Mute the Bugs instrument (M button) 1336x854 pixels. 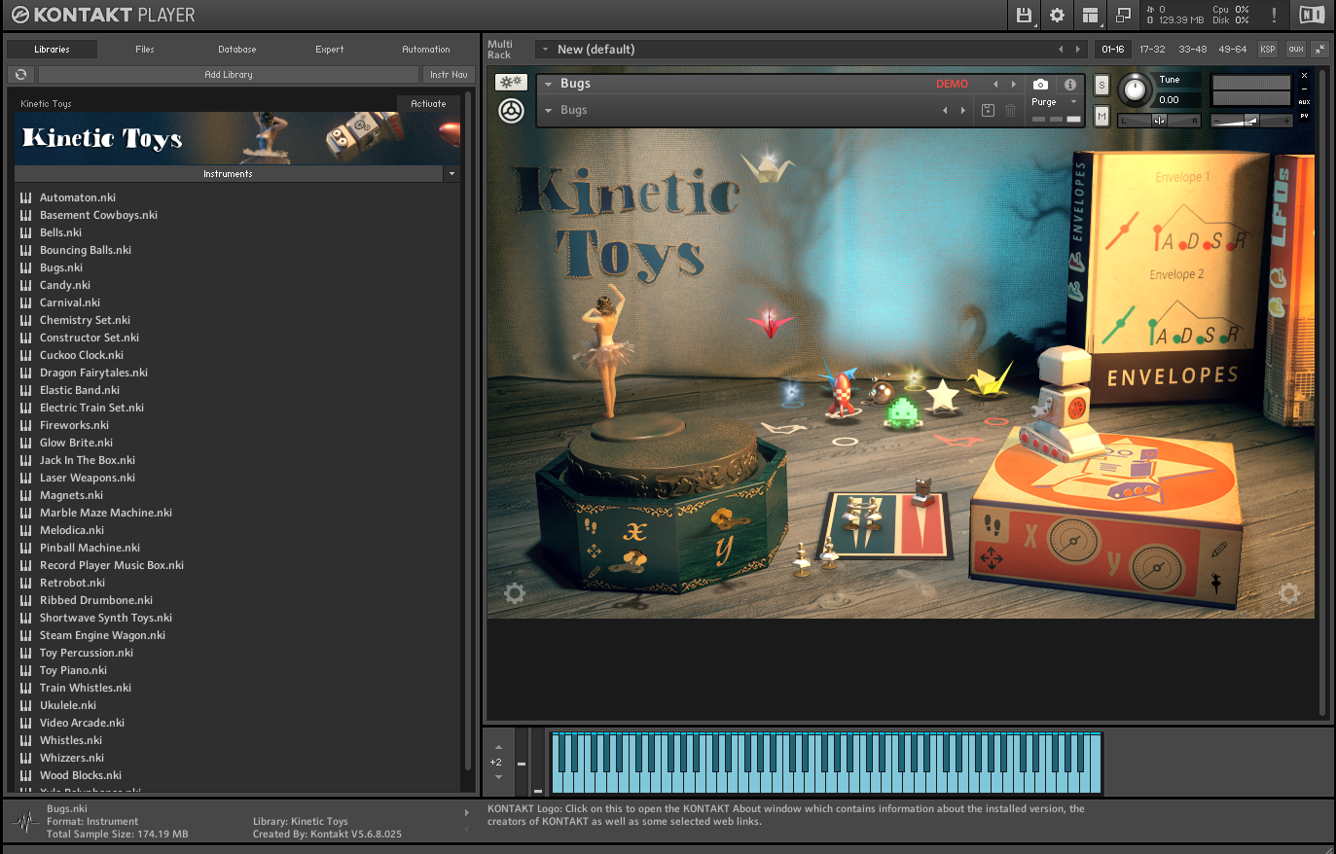(1101, 117)
